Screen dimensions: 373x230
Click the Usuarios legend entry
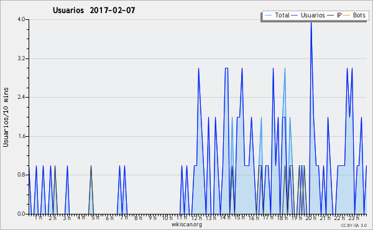click(x=308, y=15)
